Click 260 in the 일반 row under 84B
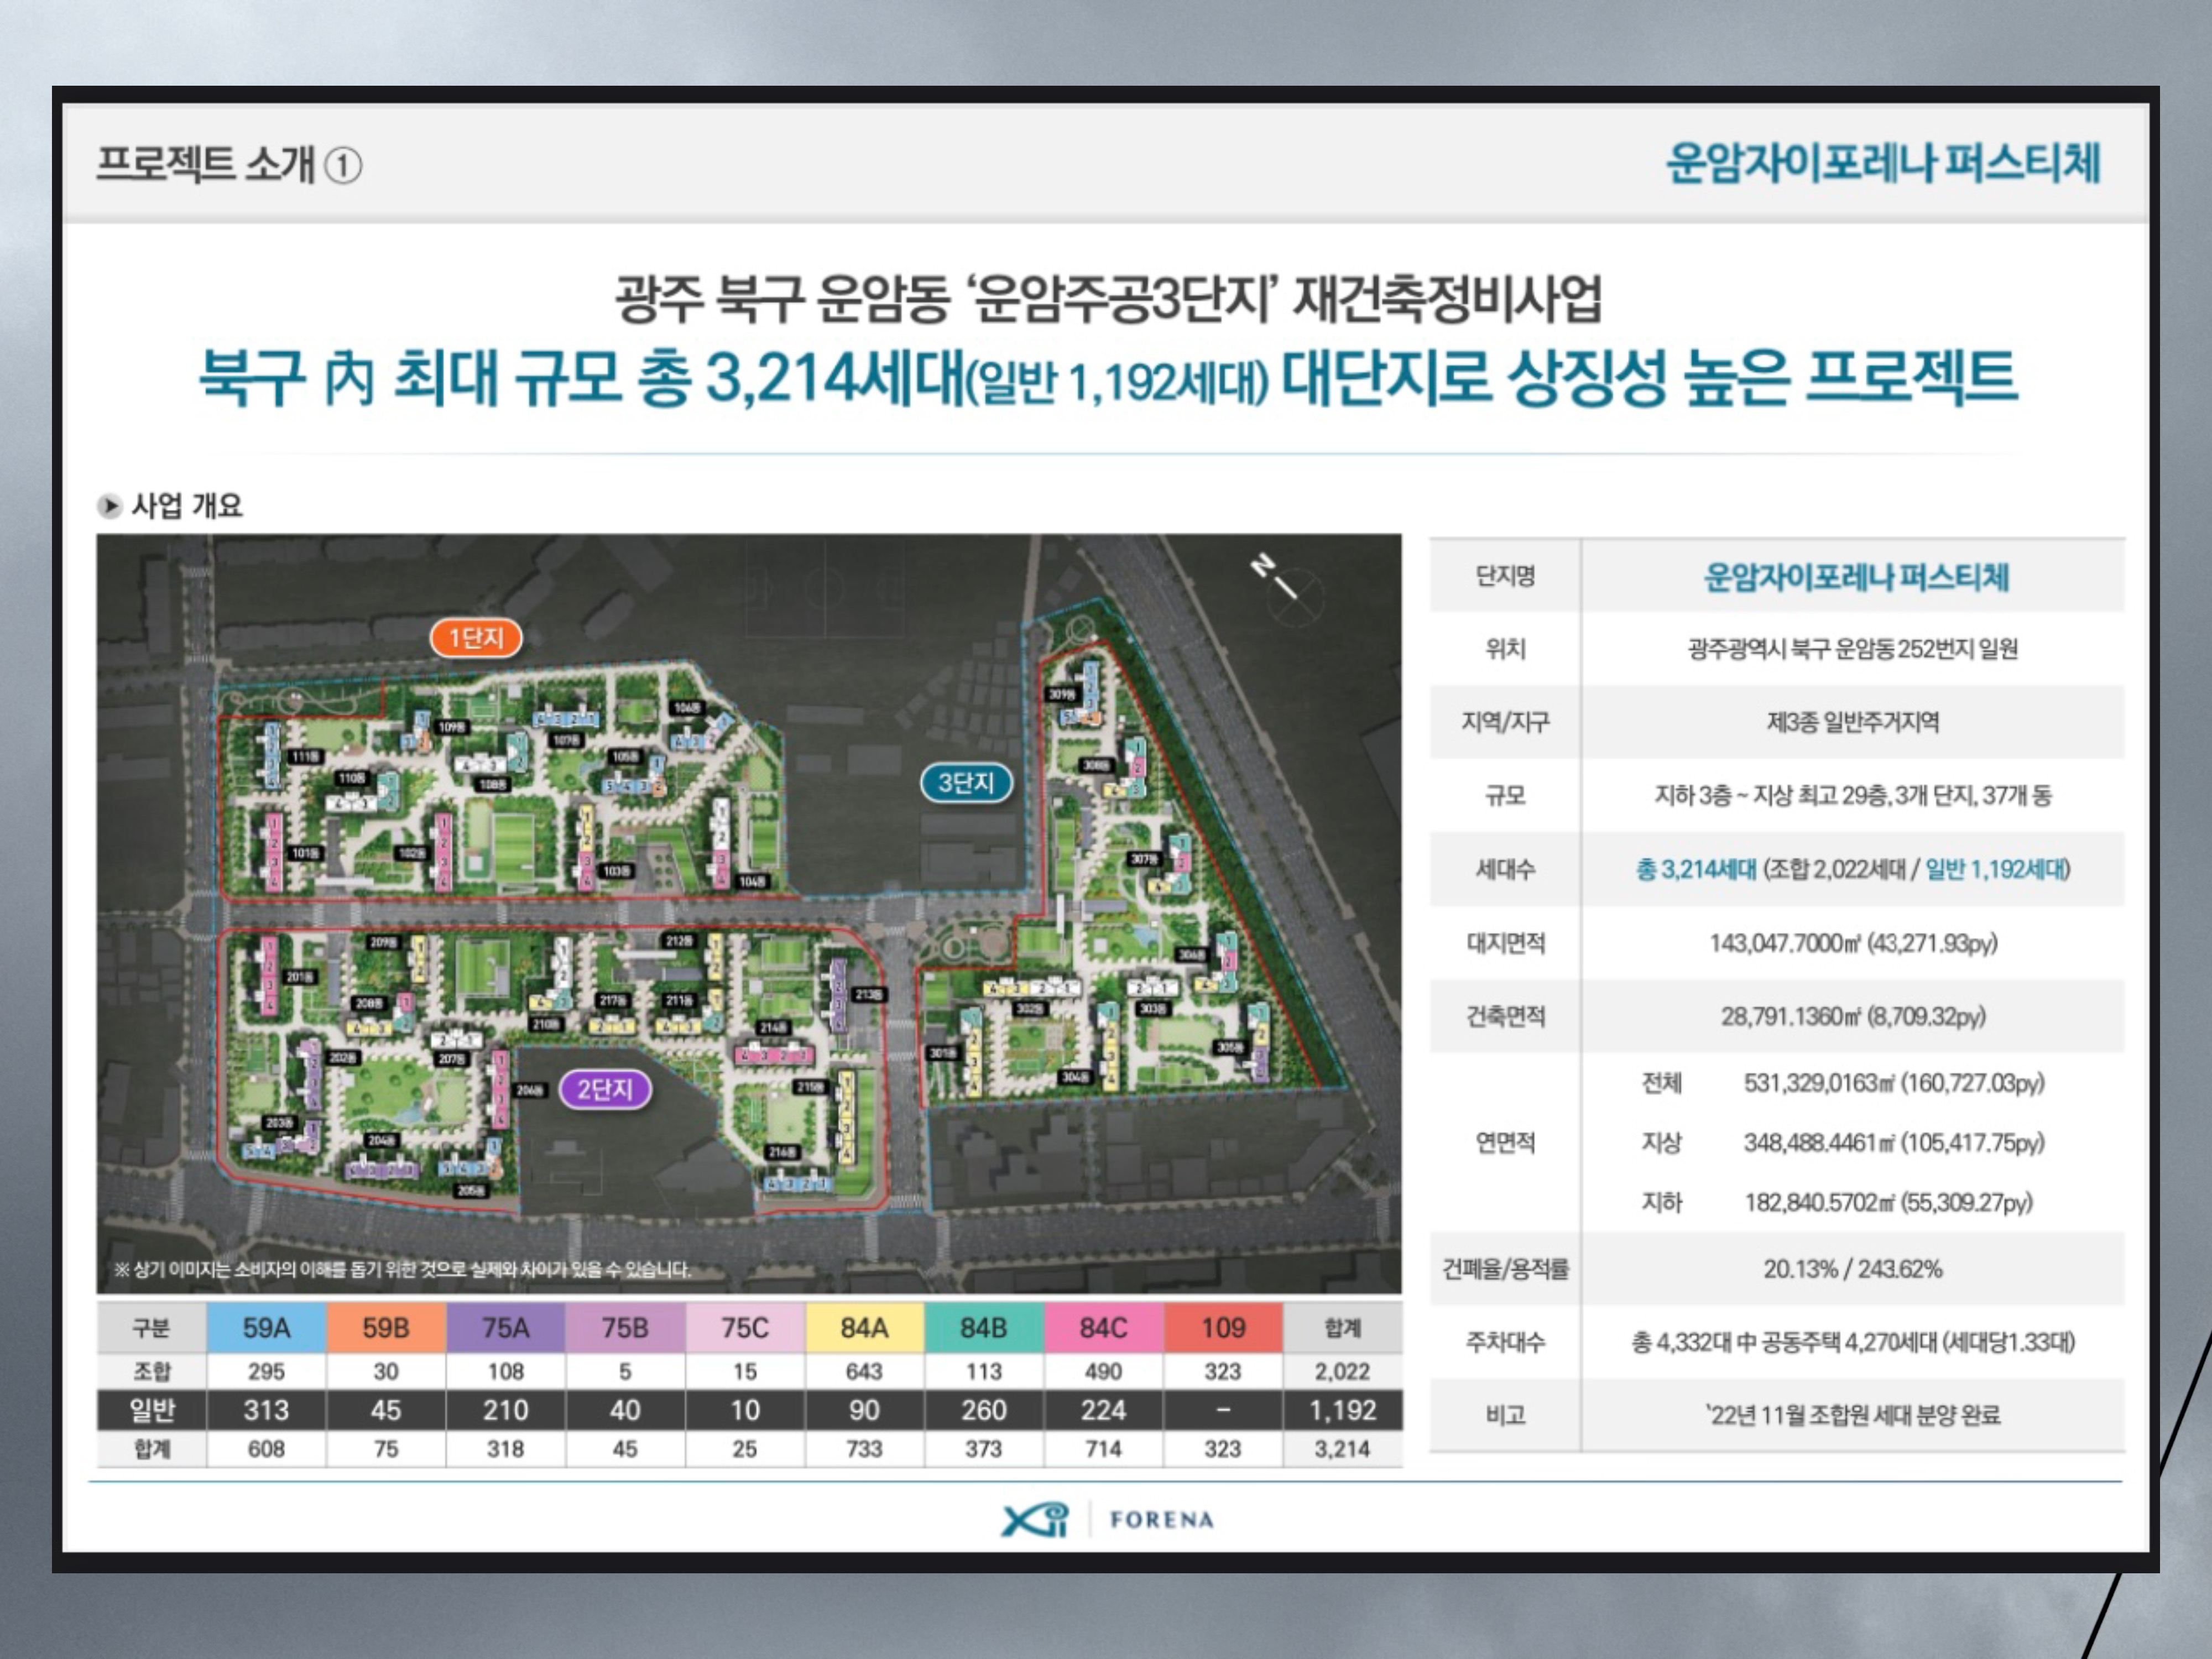2212x1659 pixels. (x=984, y=1410)
